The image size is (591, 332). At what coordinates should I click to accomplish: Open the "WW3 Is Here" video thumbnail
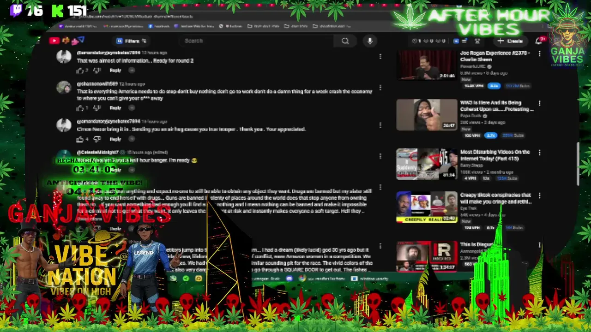point(427,115)
